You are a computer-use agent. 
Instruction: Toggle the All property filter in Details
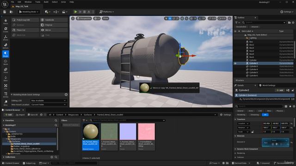(x=265, y=115)
